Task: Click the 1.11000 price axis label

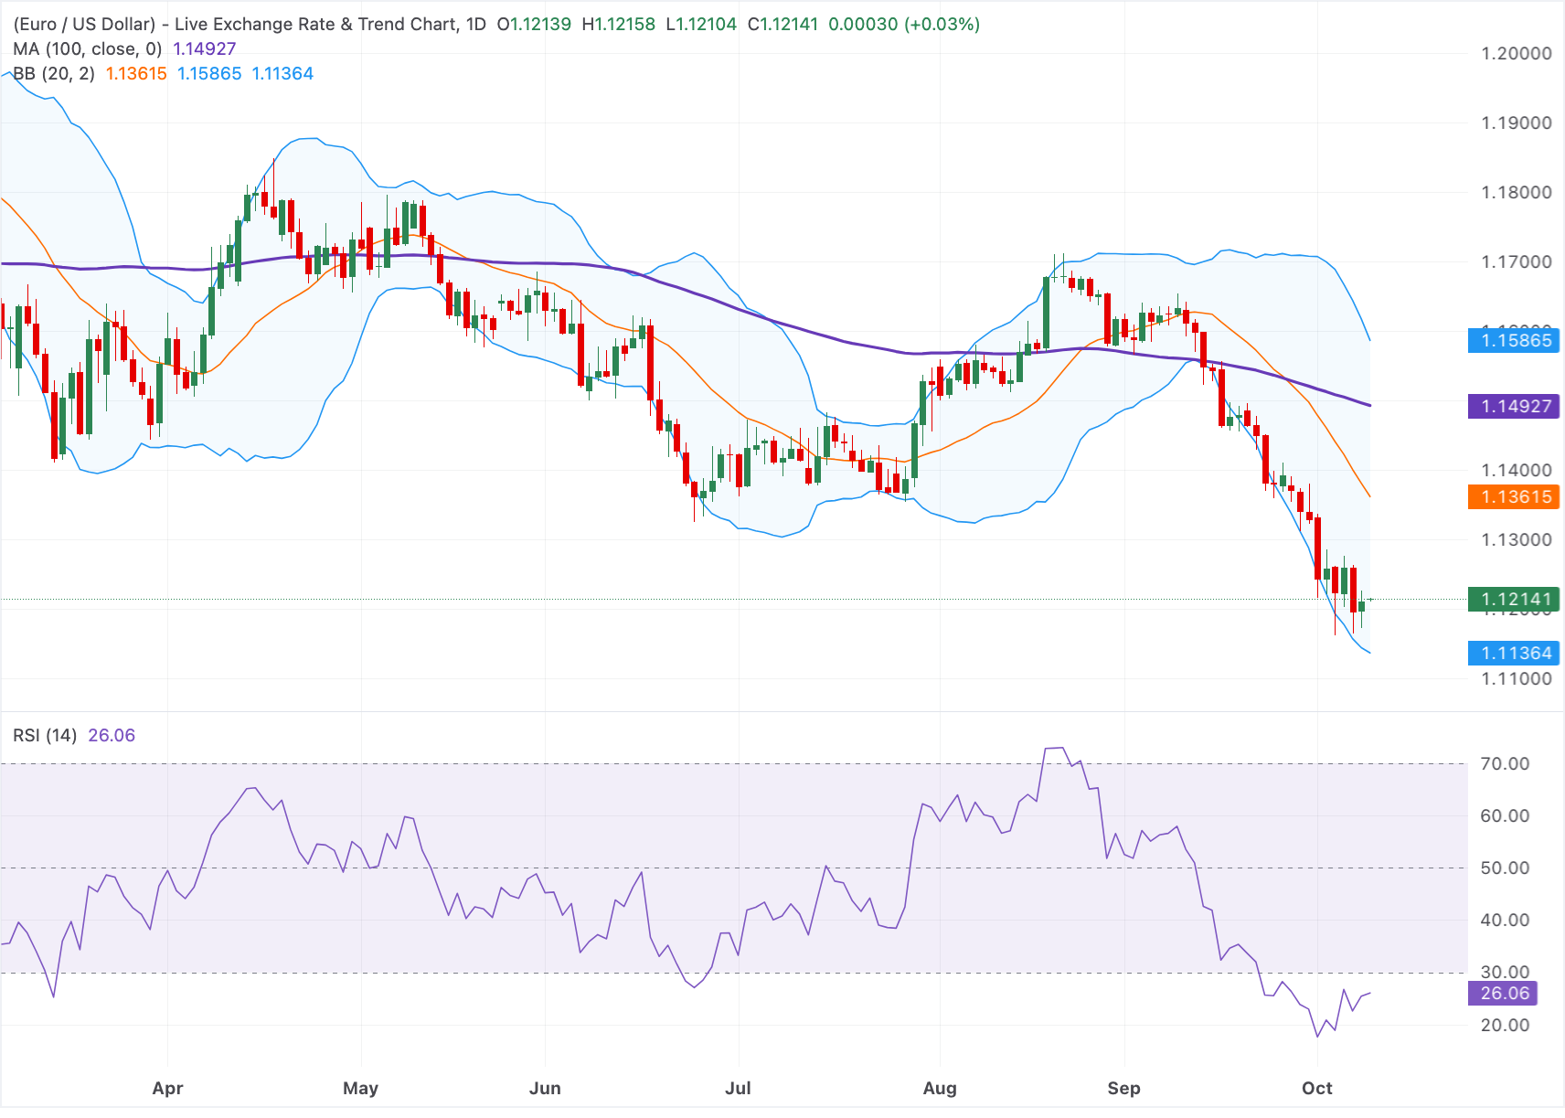Action: [1517, 678]
